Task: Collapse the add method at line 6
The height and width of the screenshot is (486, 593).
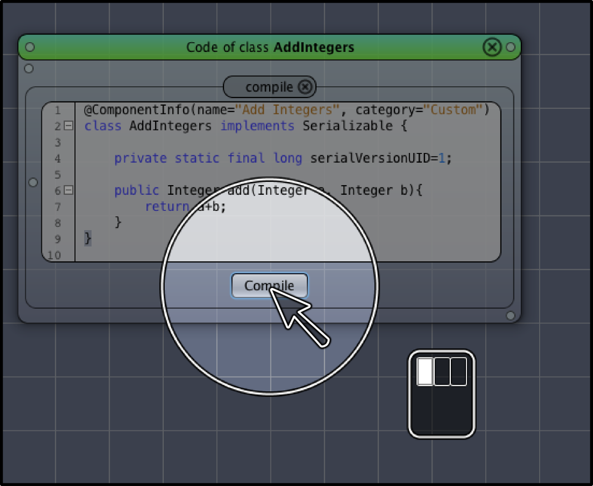Action: pos(69,190)
